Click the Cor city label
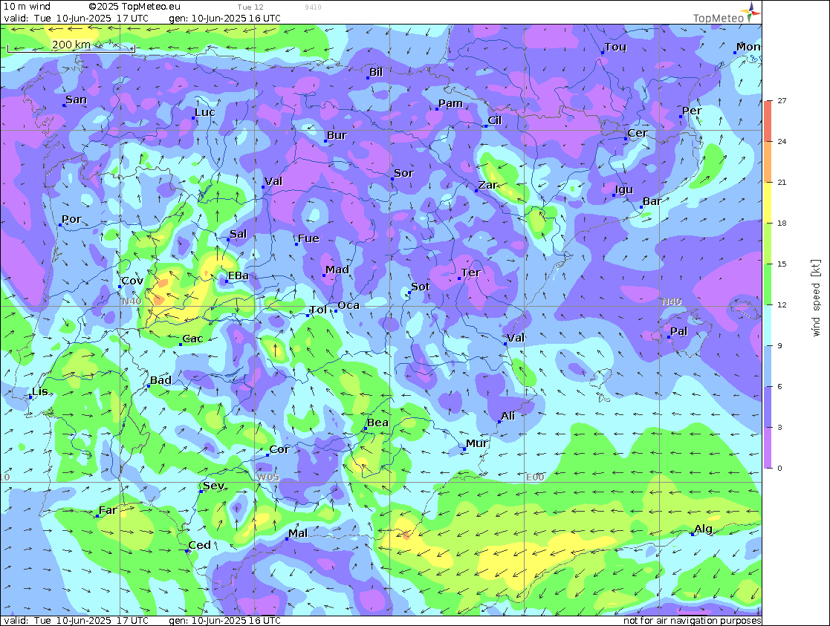Viewport: 830px width, 626px height. click(279, 449)
